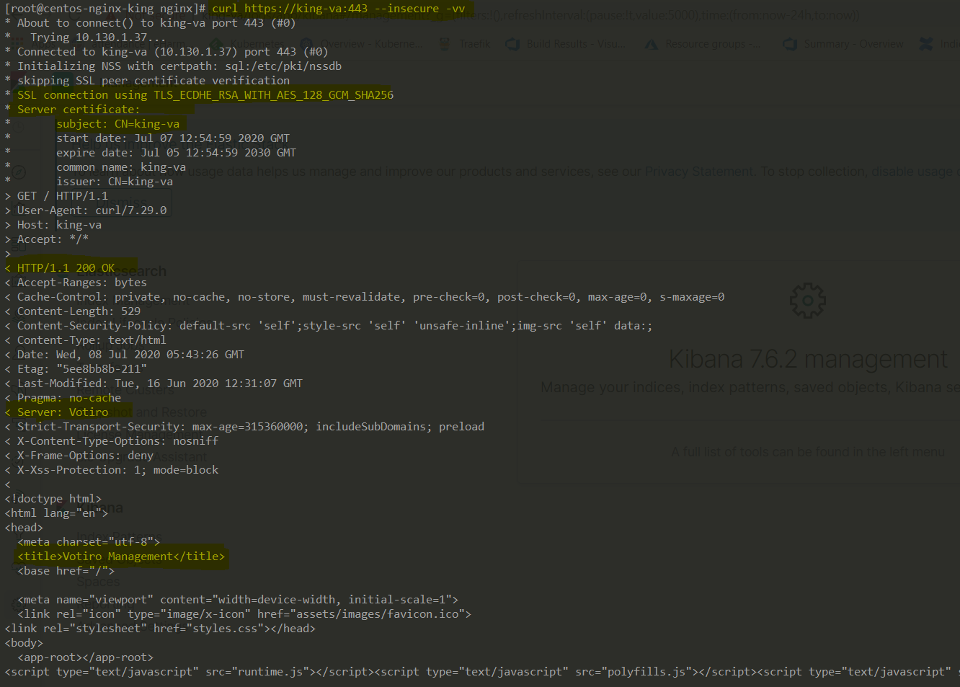Click the '<meta charset="utf-8">' line

[89, 542]
